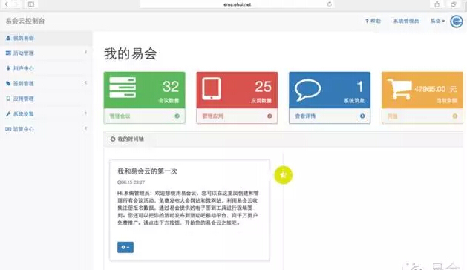Screen dimensions: 467x270
Task: Click the speech bubble icon on blue card
Action: pyautogui.click(x=307, y=90)
